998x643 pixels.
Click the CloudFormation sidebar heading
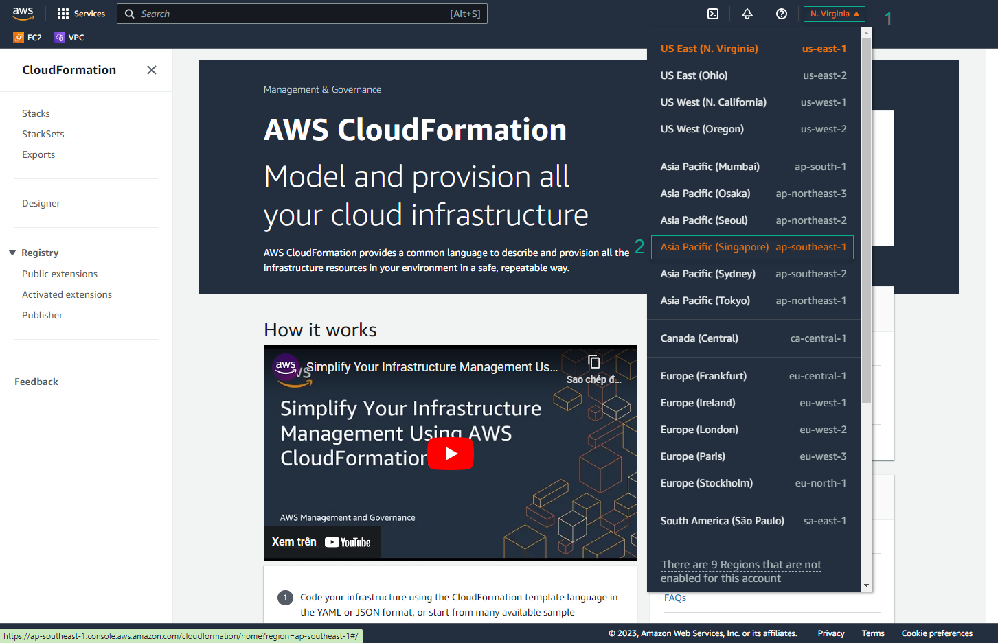[x=69, y=70]
